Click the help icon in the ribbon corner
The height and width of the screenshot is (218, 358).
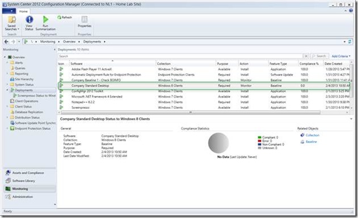(x=351, y=11)
